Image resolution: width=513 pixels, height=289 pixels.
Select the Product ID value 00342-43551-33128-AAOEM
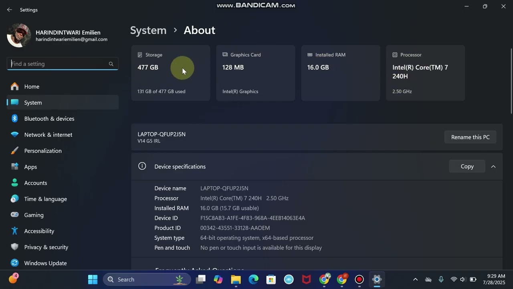pyautogui.click(x=235, y=228)
